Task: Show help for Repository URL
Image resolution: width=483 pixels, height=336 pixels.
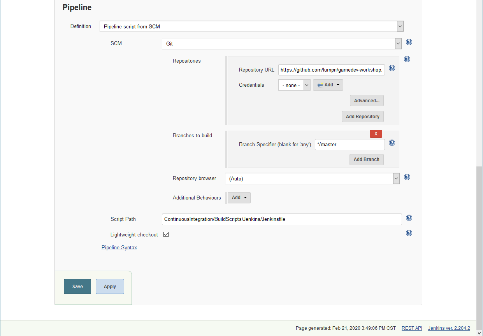Action: (392, 68)
